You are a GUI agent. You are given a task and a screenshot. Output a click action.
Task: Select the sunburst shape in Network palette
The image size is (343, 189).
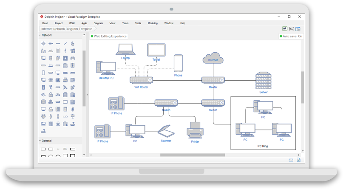tap(43, 43)
